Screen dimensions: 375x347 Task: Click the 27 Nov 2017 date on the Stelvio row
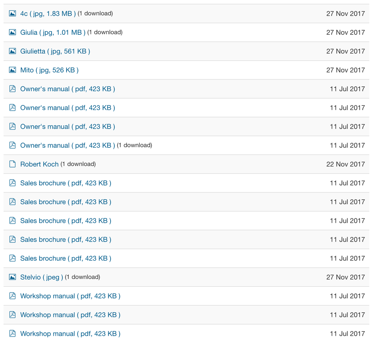coord(345,277)
